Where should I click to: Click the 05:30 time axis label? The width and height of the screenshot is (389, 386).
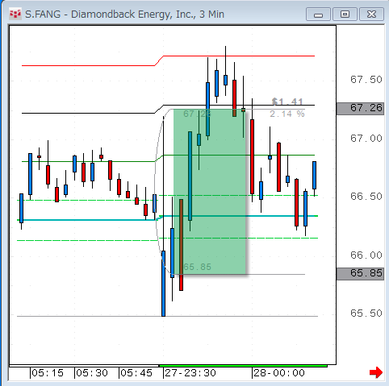point(92,373)
